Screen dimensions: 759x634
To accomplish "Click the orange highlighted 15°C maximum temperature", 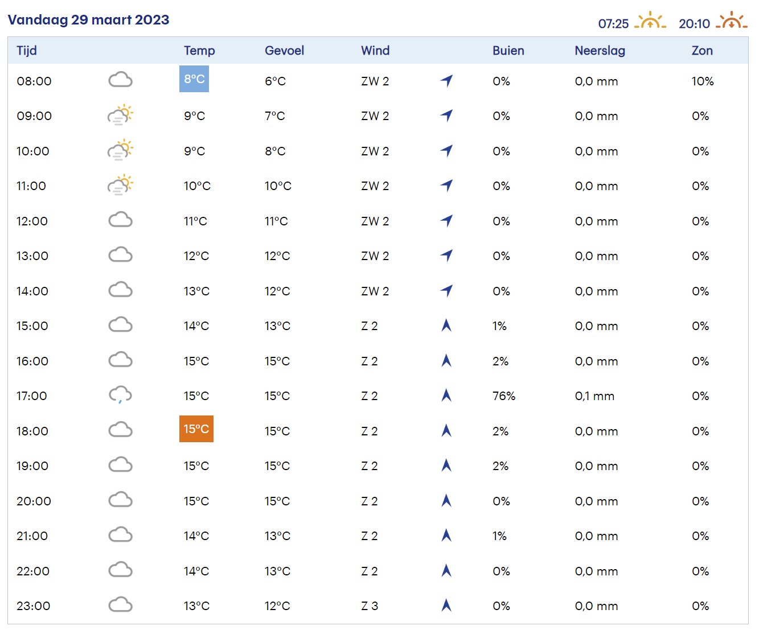I will coord(196,429).
